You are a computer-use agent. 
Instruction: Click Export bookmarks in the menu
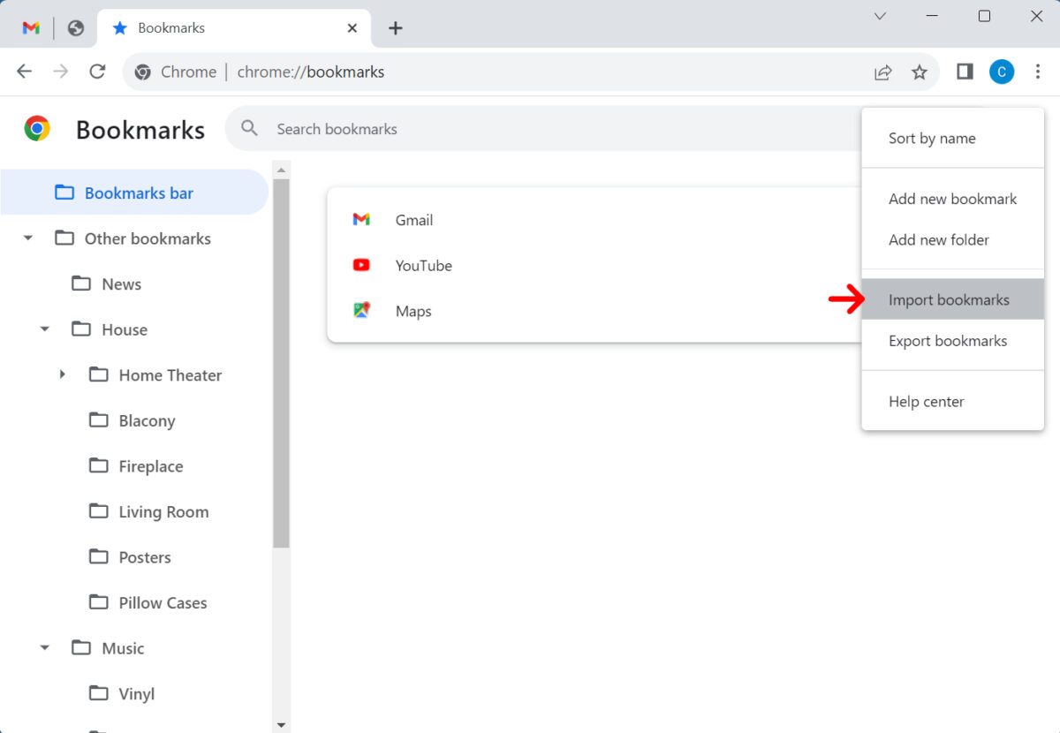[947, 341]
